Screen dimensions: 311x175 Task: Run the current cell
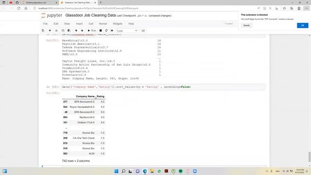pos(92,31)
